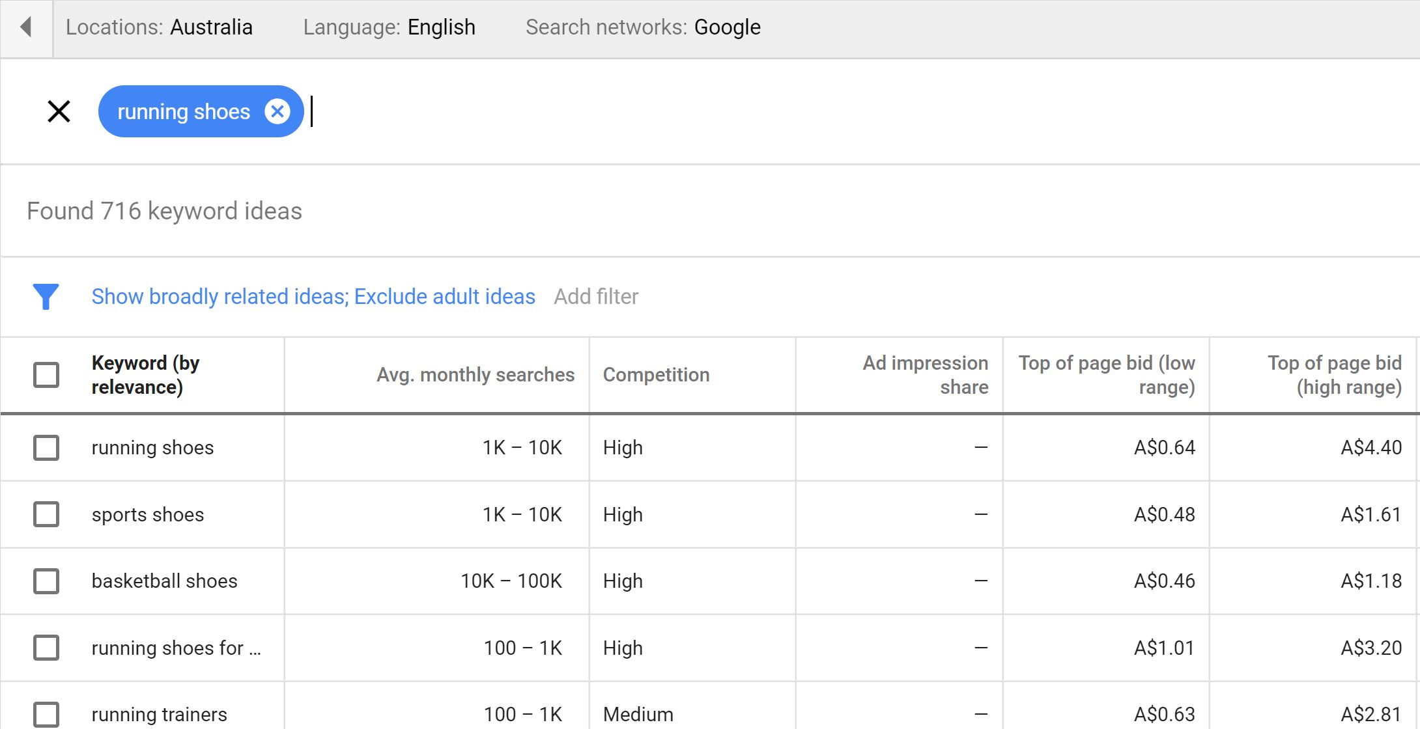Image resolution: width=1420 pixels, height=729 pixels.
Task: Open the Add filter dropdown
Action: click(597, 297)
